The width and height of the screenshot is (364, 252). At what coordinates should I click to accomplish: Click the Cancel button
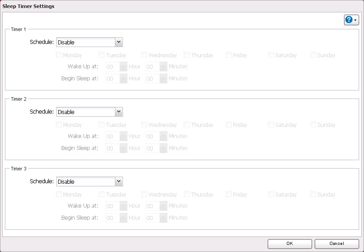tap(336, 243)
